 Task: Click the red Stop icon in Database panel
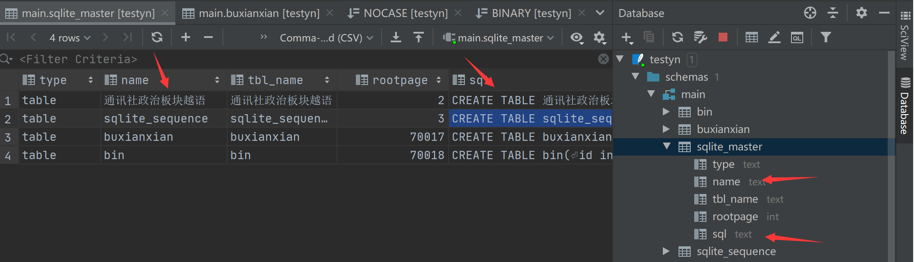point(723,37)
